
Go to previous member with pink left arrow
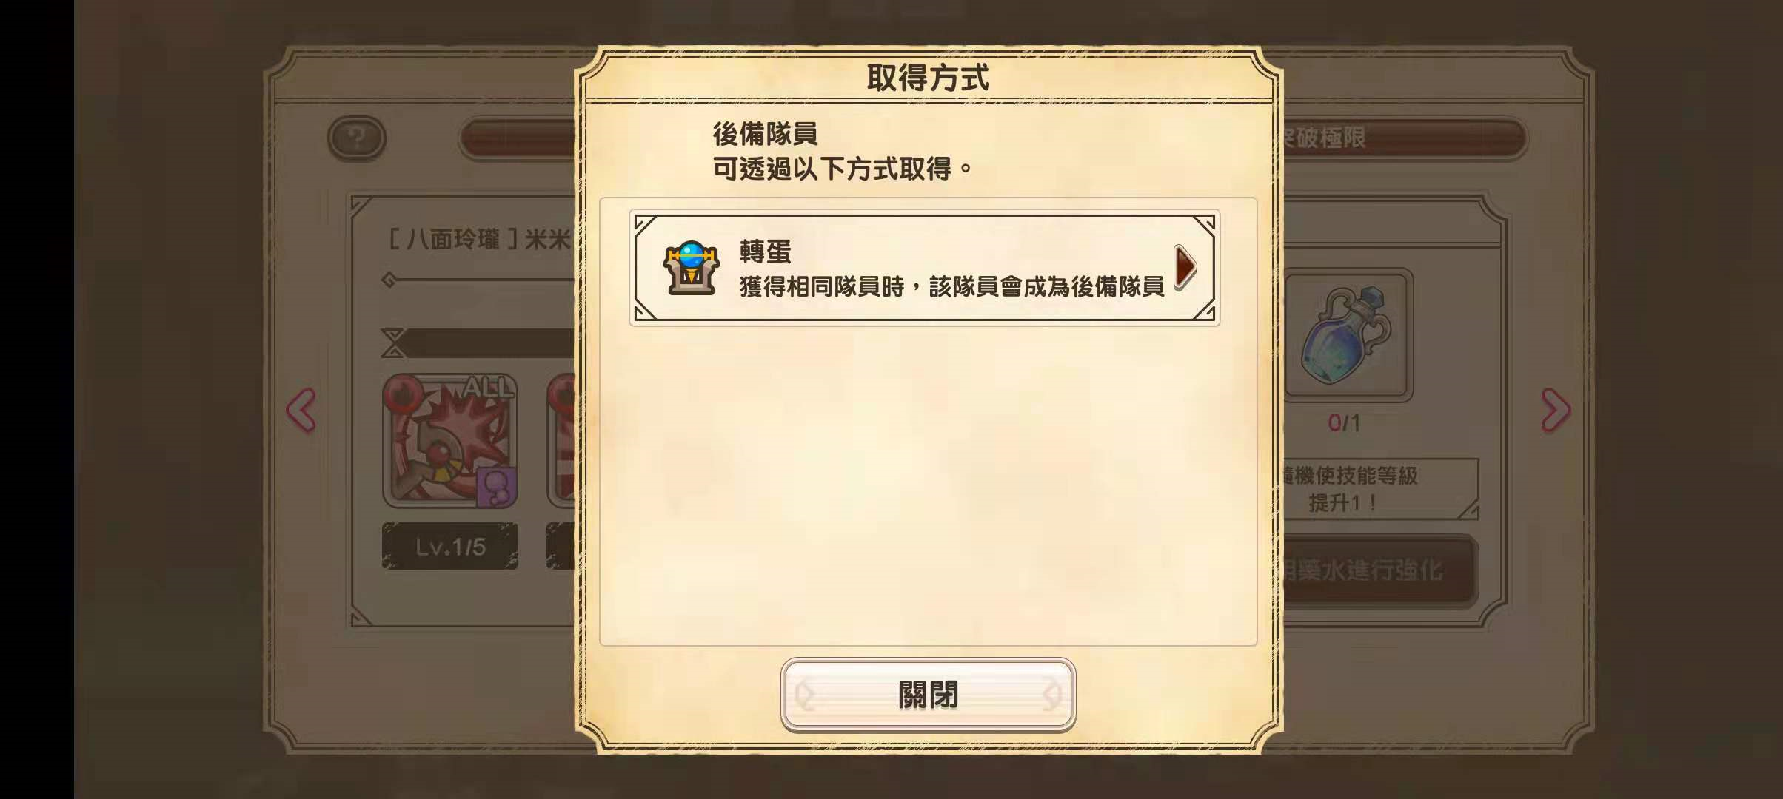point(301,410)
